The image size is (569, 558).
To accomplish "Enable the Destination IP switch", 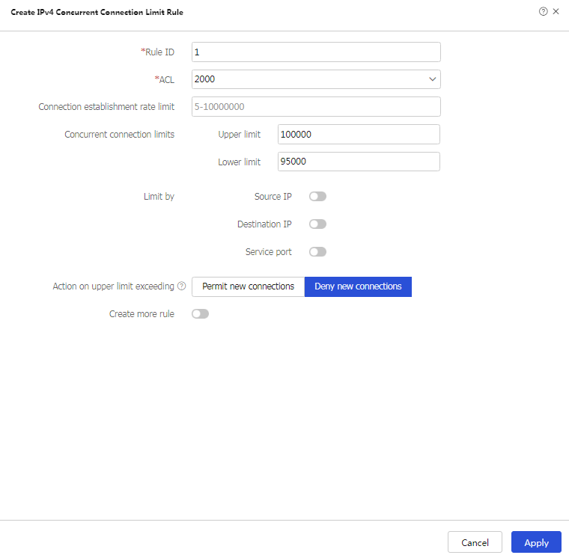I will (x=317, y=224).
